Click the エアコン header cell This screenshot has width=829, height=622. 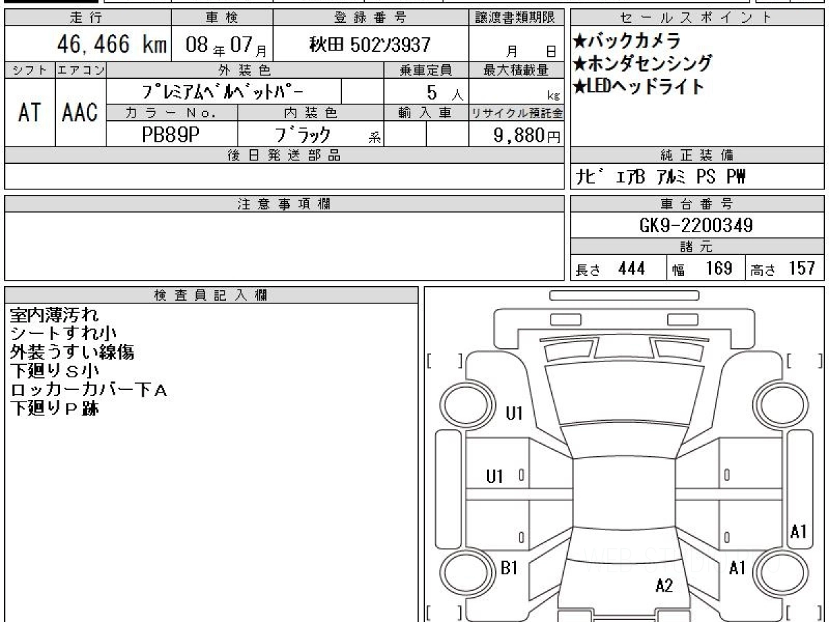81,70
